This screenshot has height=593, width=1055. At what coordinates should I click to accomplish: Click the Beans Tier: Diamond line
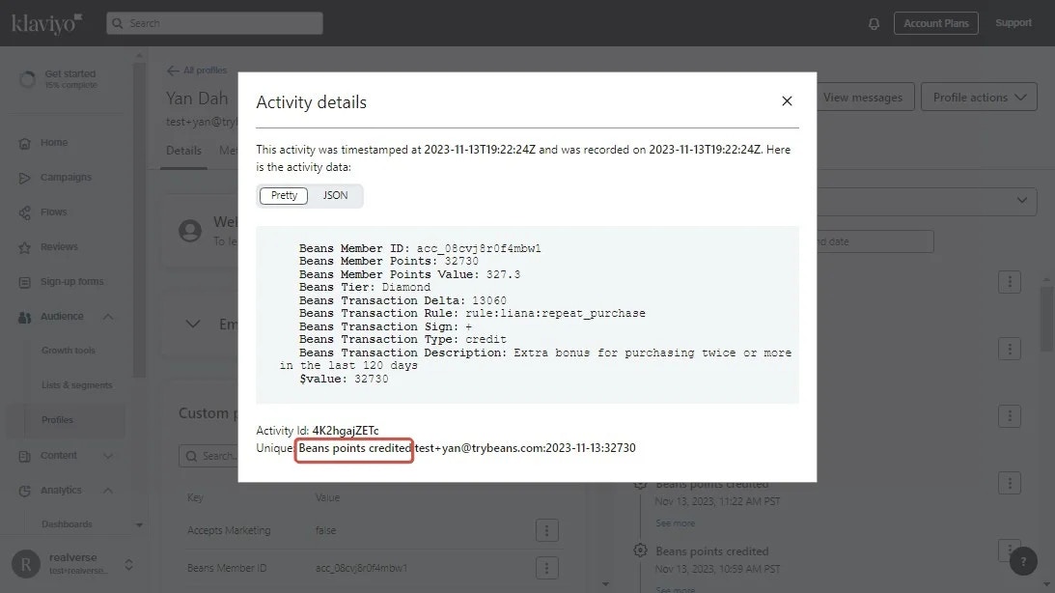(x=365, y=287)
